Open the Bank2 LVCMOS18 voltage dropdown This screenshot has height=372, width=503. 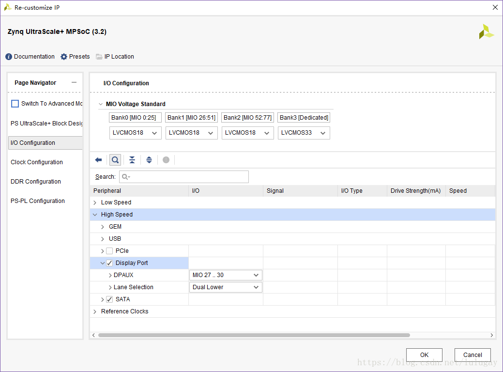tap(248, 133)
